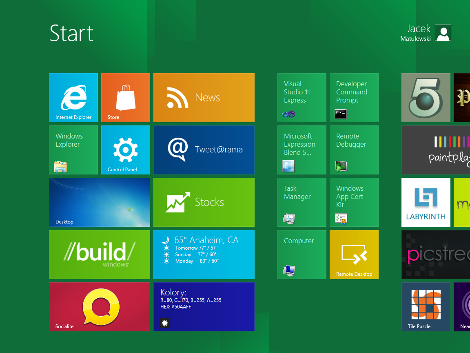Click the Desktop wallpaper tile

point(100,202)
